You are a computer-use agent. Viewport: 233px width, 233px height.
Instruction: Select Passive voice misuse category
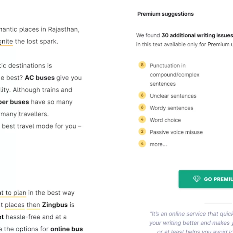point(176,132)
